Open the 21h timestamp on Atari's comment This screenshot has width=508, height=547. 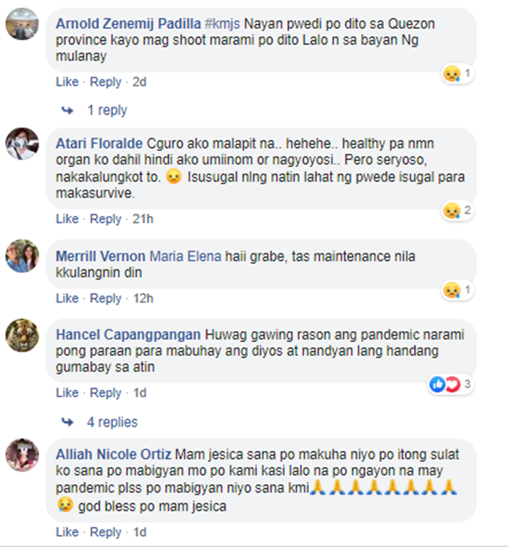click(143, 219)
